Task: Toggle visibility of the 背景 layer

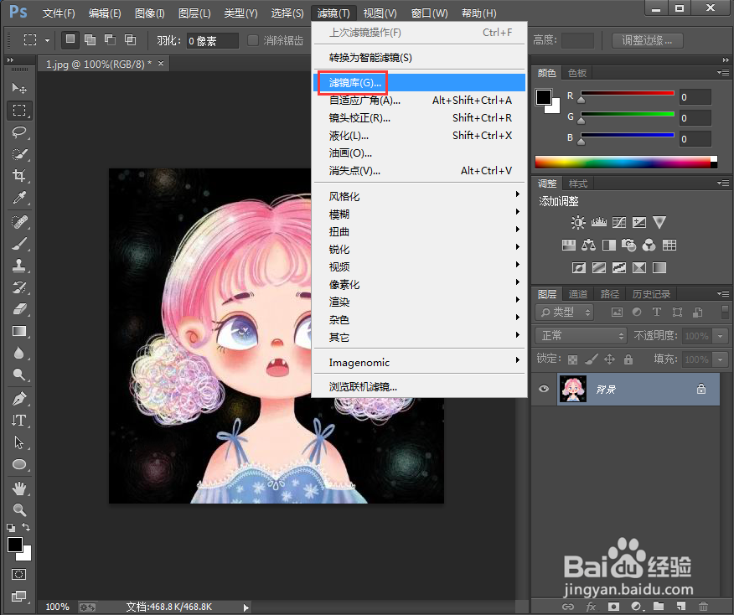Action: pos(544,389)
